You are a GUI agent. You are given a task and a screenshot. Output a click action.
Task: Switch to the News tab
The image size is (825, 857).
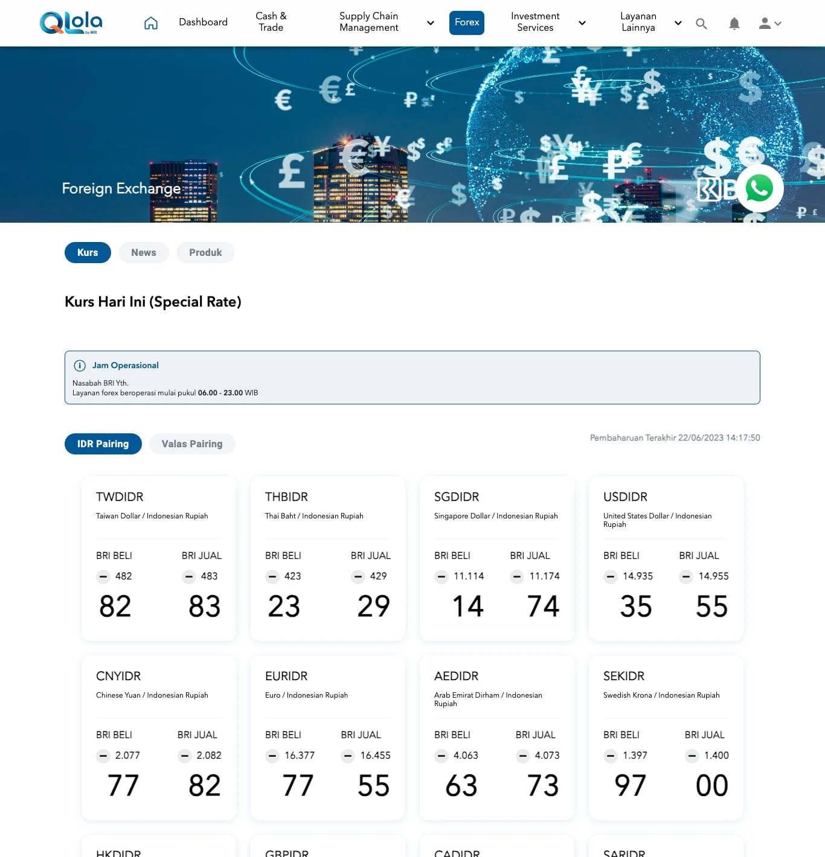(144, 252)
